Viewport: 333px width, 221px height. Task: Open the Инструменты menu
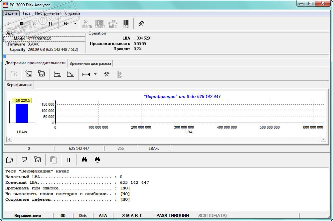47,13
